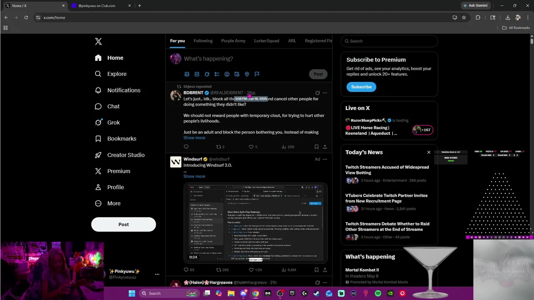Click Grok icon on BDBRENT post
This screenshot has width=534, height=300.
[x=317, y=93]
